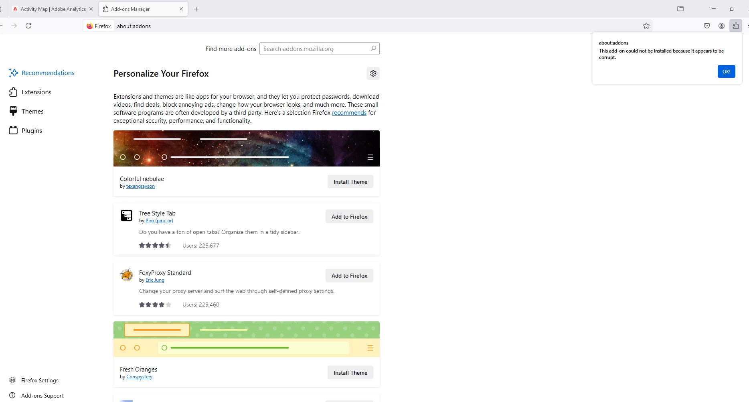Viewport: 749px width, 402px height.
Task: Click the Fresh Oranges theme preview image
Action: tap(247, 339)
